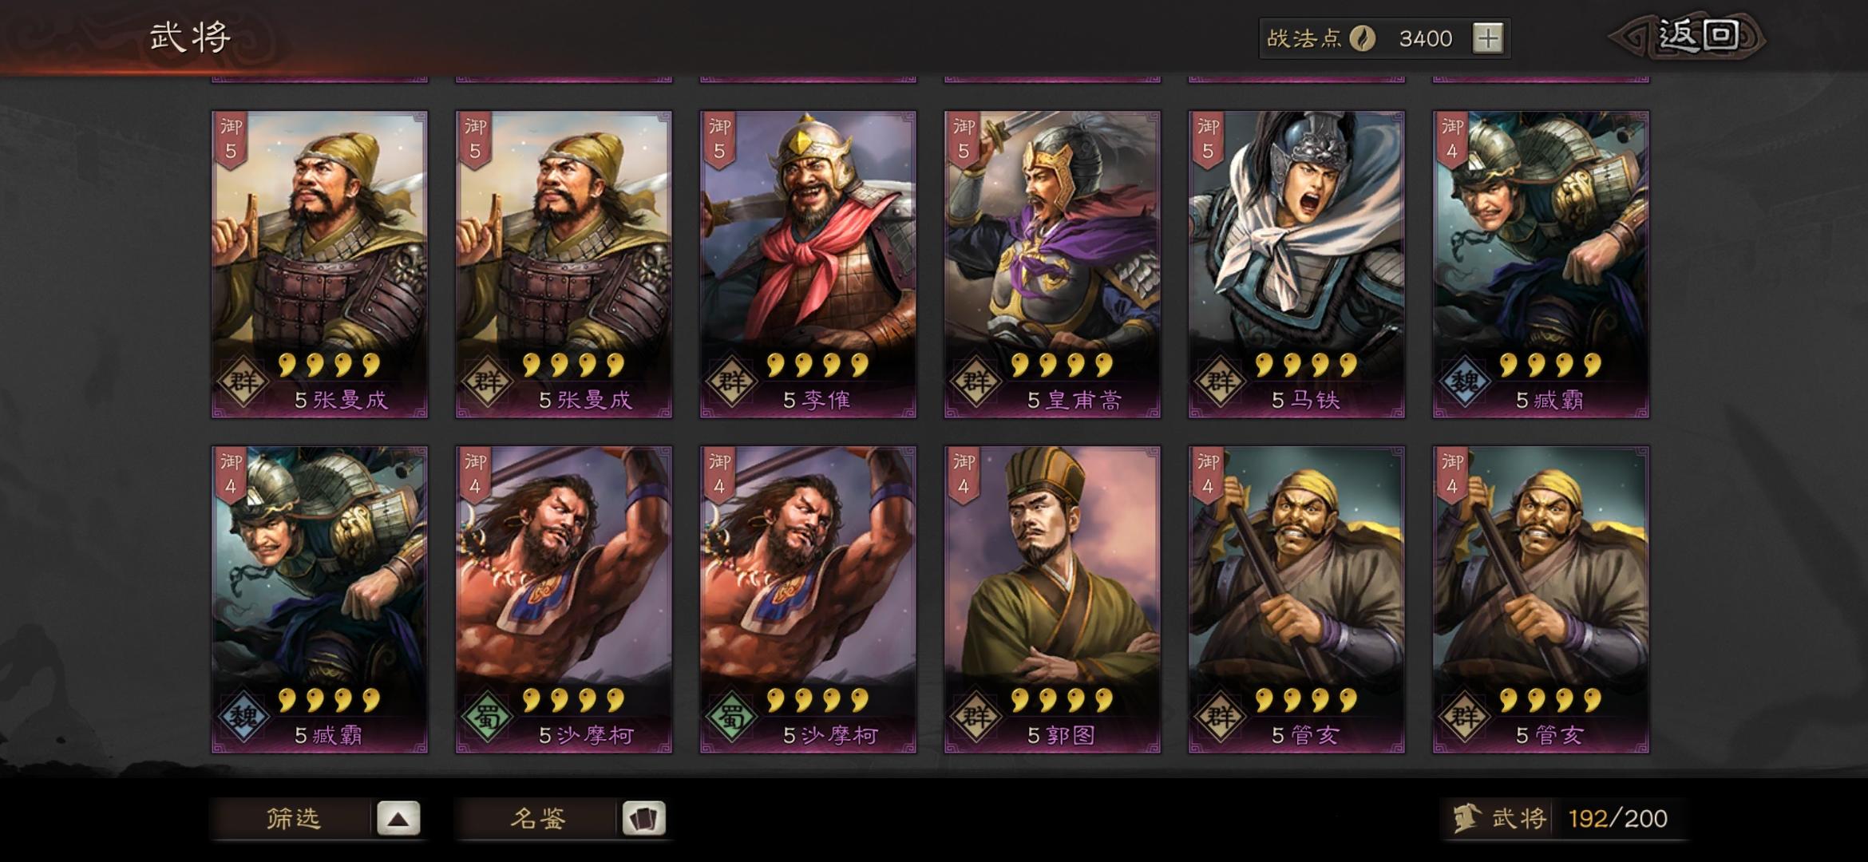Open the last 管亥 general card

point(1541,599)
